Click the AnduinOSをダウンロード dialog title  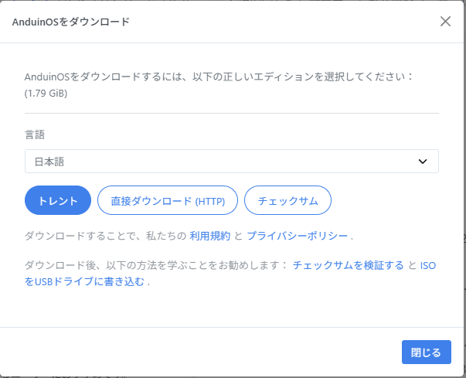click(x=71, y=22)
